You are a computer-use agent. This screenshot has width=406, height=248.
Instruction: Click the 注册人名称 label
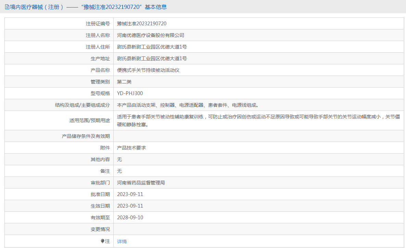pos(98,35)
